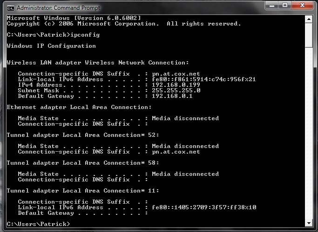Click 'Microsoft Windows [Version 6.0.6002]' line
318x232 pixels.
[x=74, y=18]
